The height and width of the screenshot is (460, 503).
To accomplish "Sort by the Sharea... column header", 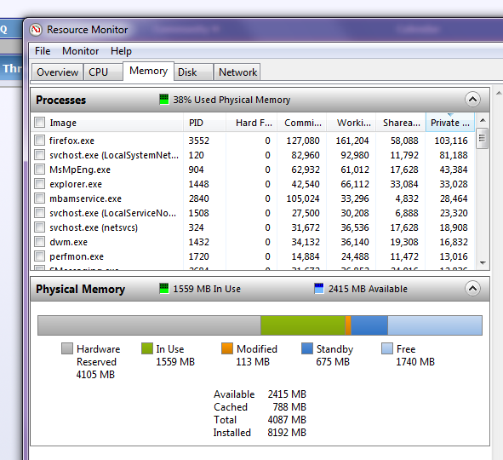I will pyautogui.click(x=401, y=123).
